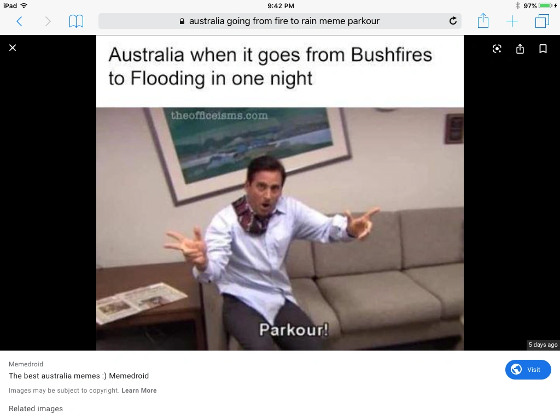
Task: Open 'The best australia memes' title link
Action: [79, 376]
